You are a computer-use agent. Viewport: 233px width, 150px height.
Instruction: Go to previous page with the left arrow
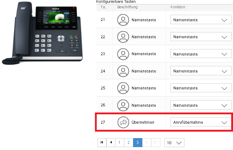(x=111, y=142)
